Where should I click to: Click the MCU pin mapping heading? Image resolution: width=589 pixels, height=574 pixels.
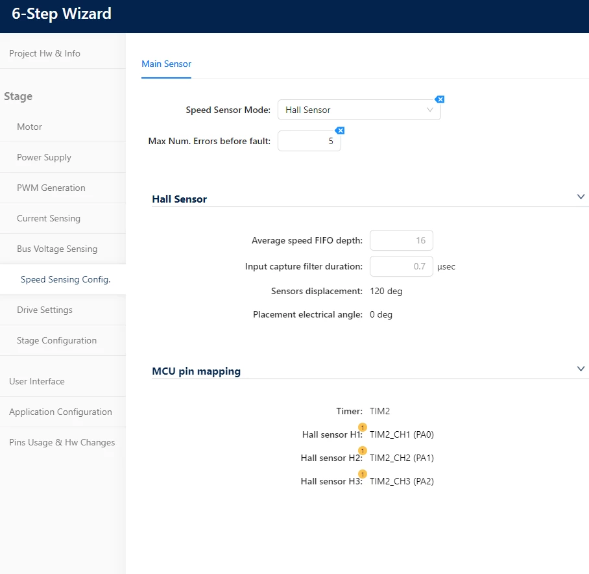(196, 371)
